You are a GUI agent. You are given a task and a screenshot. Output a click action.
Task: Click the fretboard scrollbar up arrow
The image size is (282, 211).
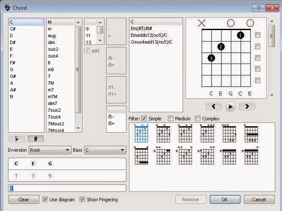272,22
